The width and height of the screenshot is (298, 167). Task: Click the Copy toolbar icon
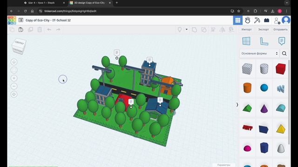(x=12, y=30)
